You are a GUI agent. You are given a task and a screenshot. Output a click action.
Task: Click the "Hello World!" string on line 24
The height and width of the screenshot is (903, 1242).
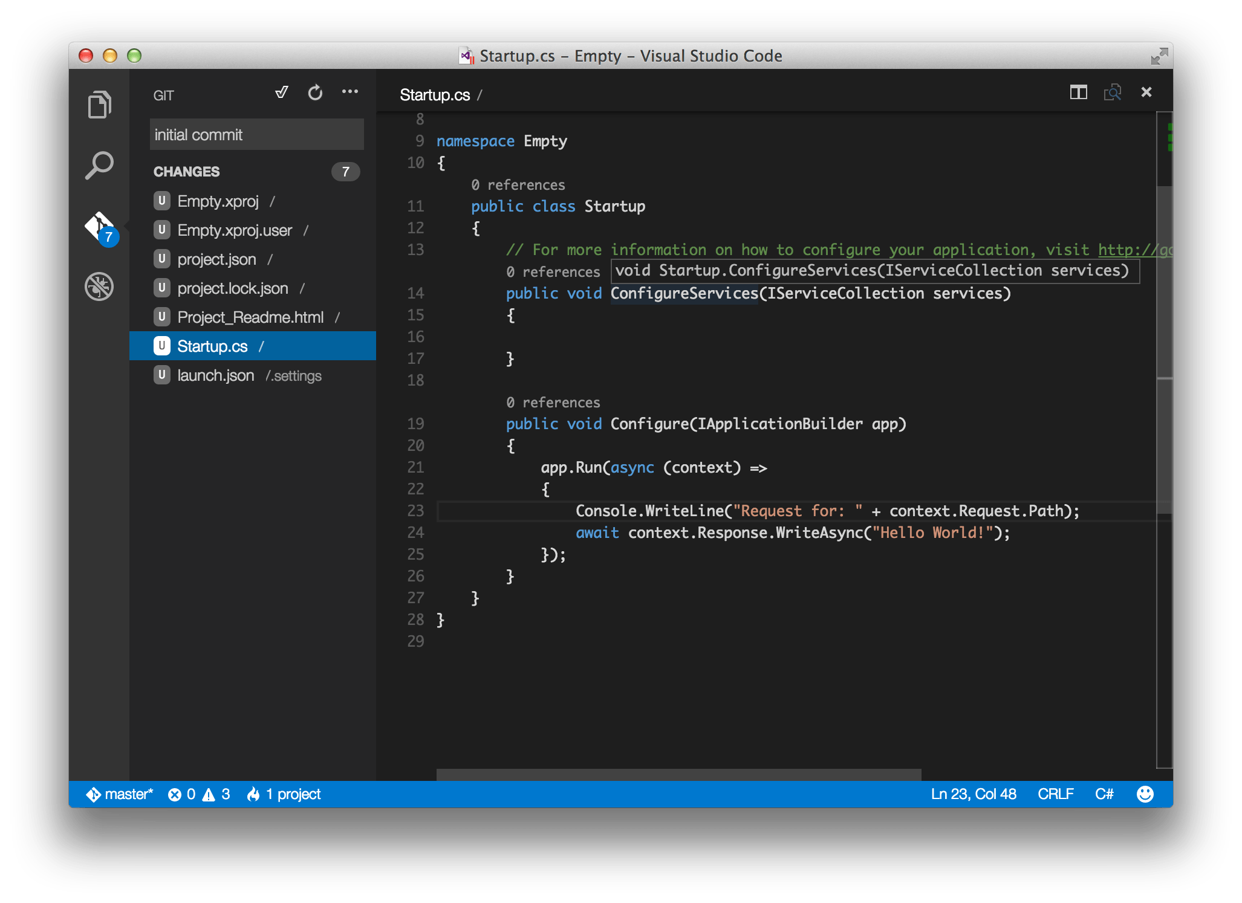[x=932, y=533]
